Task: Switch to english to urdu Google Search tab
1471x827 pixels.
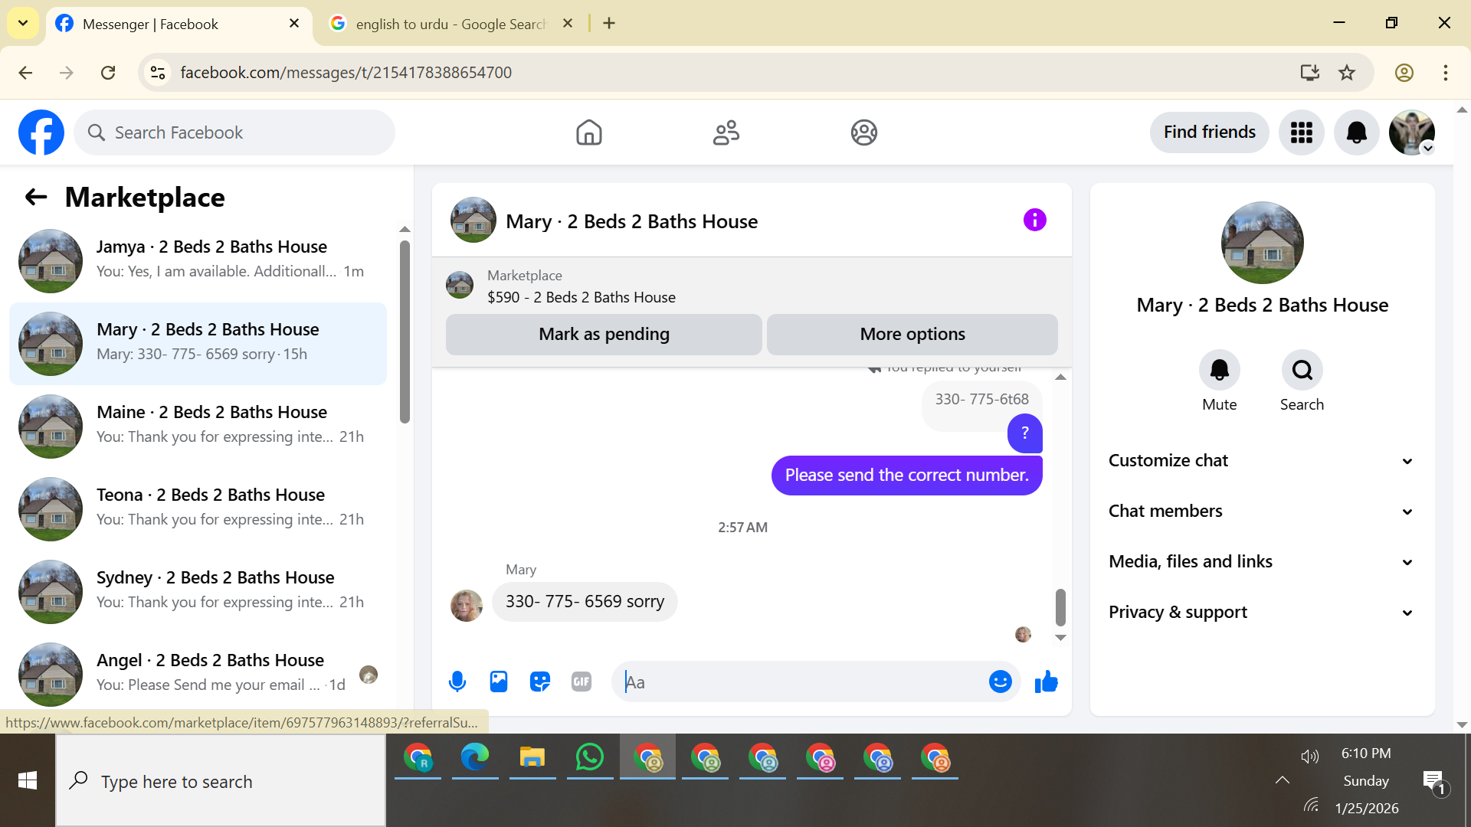Action: tap(452, 24)
